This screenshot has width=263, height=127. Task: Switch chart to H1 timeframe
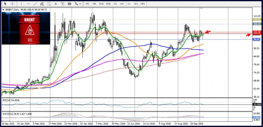tap(115, 4)
